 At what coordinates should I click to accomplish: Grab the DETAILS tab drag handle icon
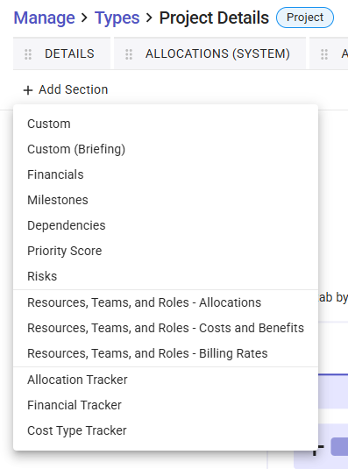tap(28, 54)
